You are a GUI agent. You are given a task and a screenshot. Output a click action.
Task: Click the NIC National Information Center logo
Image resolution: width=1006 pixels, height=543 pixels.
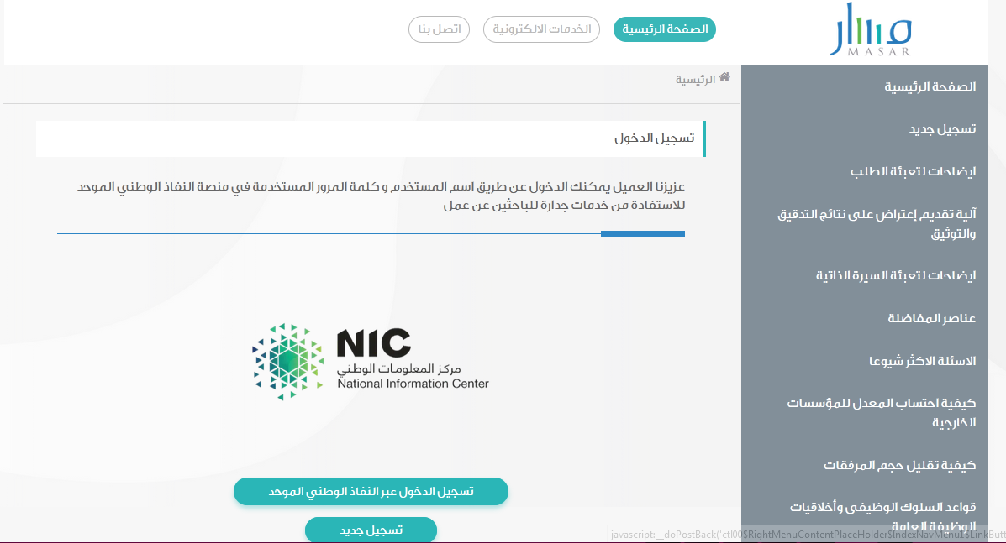click(x=370, y=362)
